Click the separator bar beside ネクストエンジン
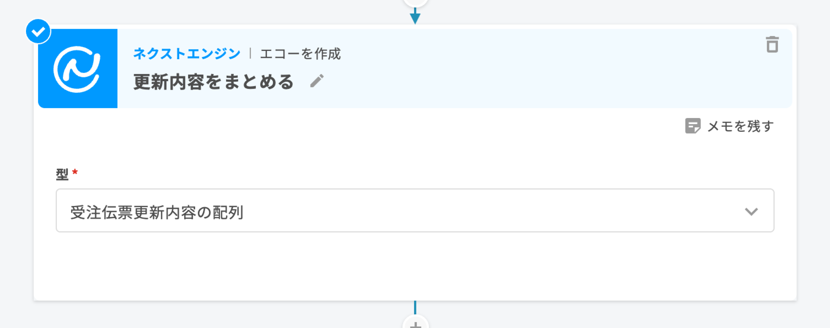 point(250,53)
